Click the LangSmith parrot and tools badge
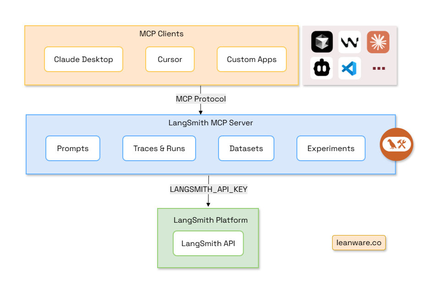 [x=396, y=145]
